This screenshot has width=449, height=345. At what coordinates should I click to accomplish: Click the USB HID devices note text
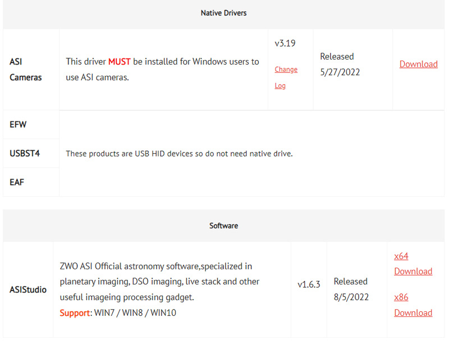(179, 154)
